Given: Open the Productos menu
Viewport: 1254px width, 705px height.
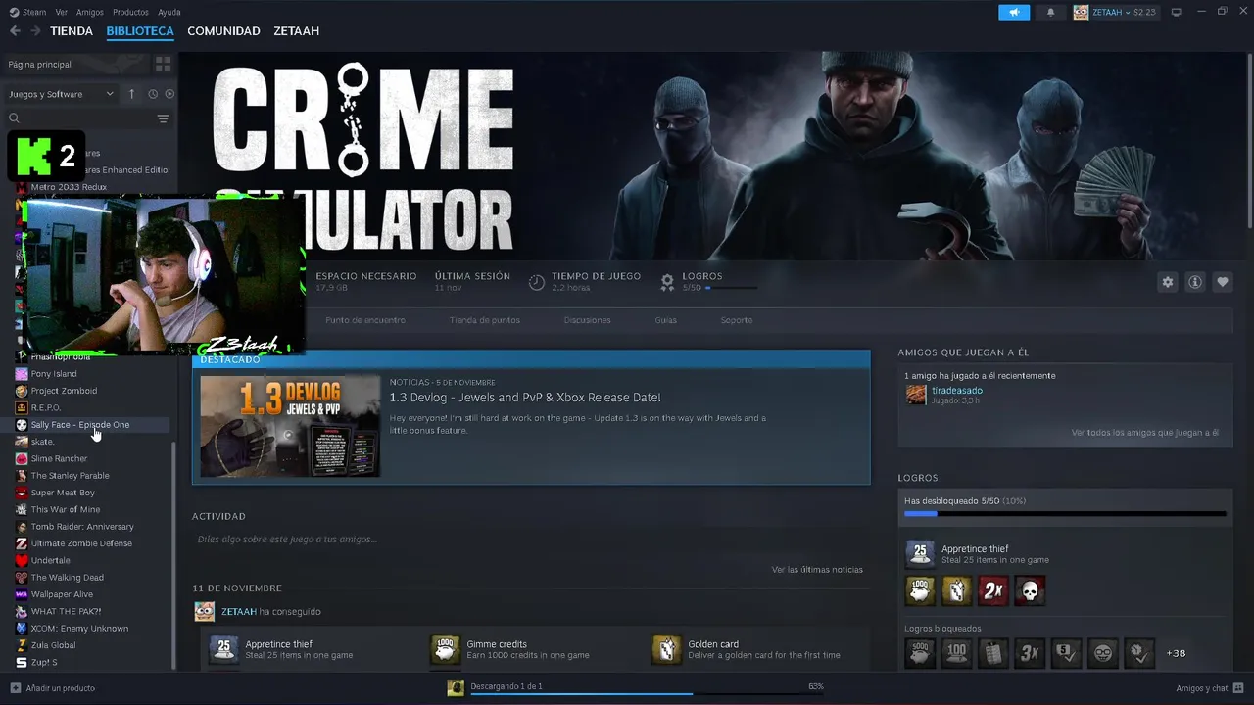Looking at the screenshot, I should point(130,12).
